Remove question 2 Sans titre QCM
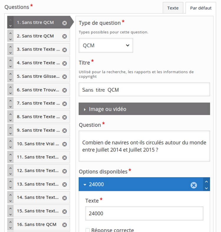Screen dimensions: 221x232 coord(65,36)
